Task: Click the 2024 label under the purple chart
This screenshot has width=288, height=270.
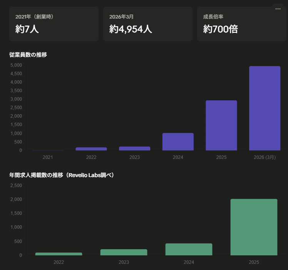Action: [x=178, y=157]
